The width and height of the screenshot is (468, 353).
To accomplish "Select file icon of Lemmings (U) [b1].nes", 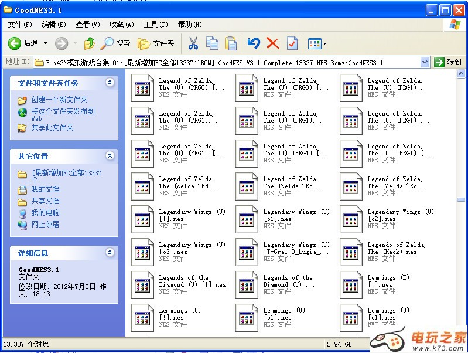I will click(247, 318).
